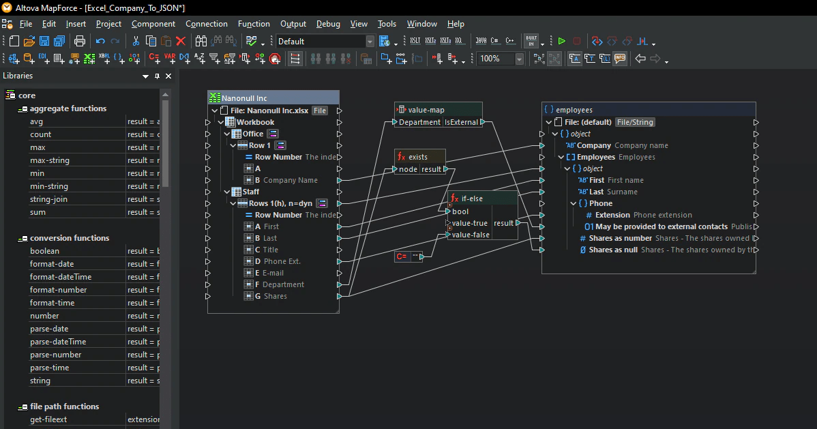The image size is (817, 429).
Task: Collapse the Phone object in employees
Action: 574,203
